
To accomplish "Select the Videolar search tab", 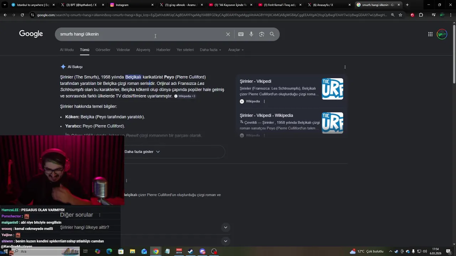I will click(123, 50).
